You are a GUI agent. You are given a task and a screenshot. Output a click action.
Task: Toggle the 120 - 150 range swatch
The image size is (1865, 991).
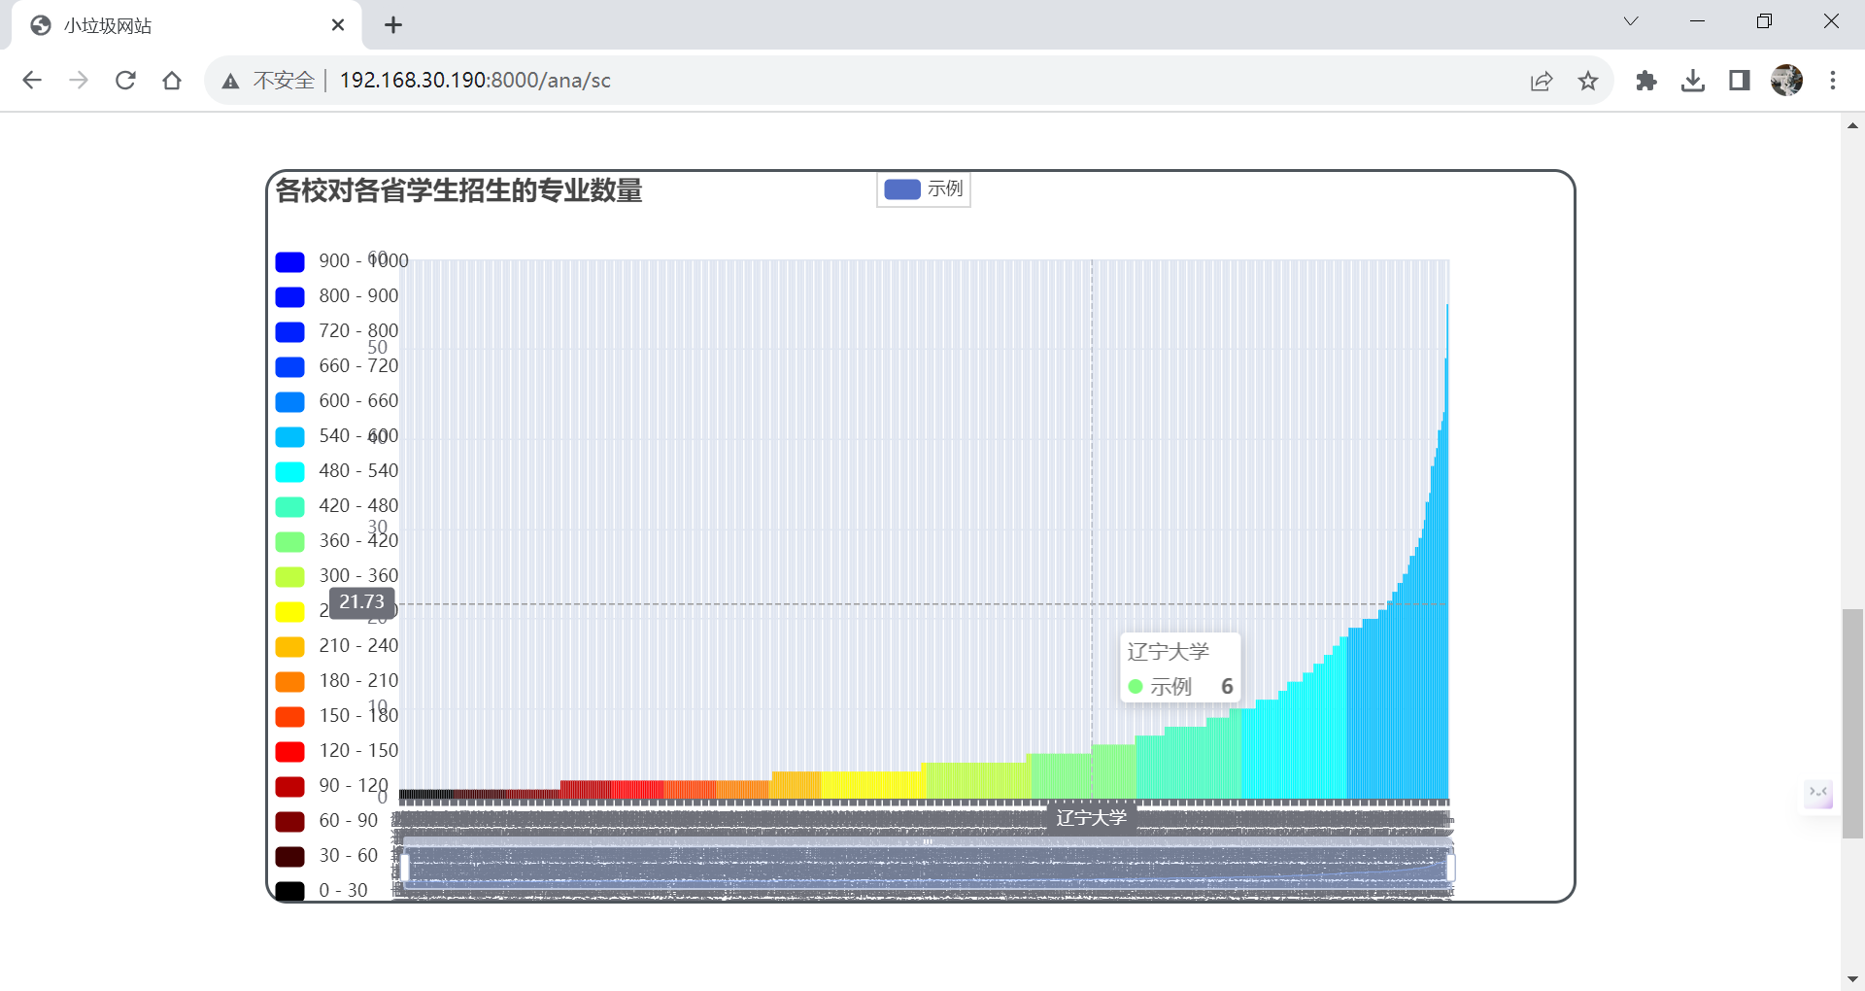(x=290, y=751)
